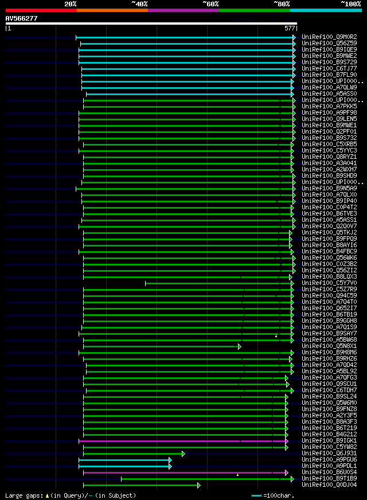
Task: Open hit UniRef100_Q56Z59
Action: point(329,44)
